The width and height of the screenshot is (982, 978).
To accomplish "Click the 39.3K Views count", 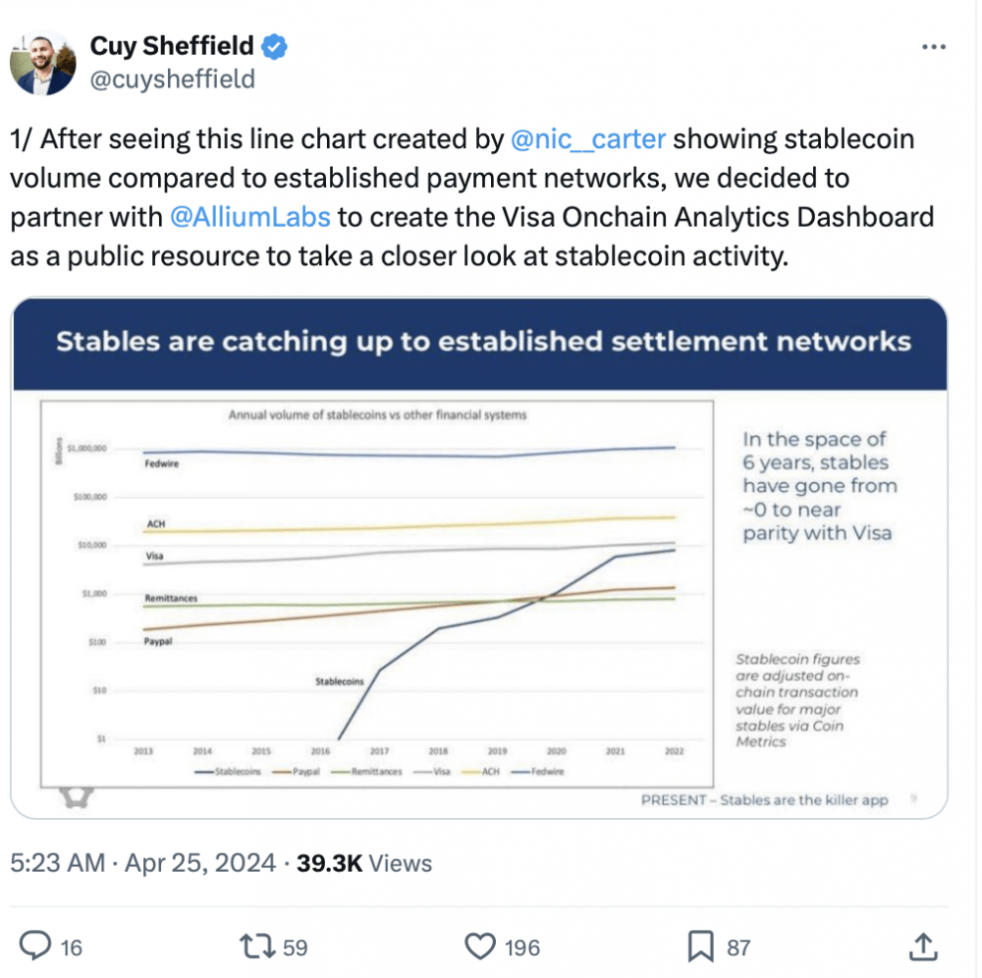I will [x=364, y=863].
